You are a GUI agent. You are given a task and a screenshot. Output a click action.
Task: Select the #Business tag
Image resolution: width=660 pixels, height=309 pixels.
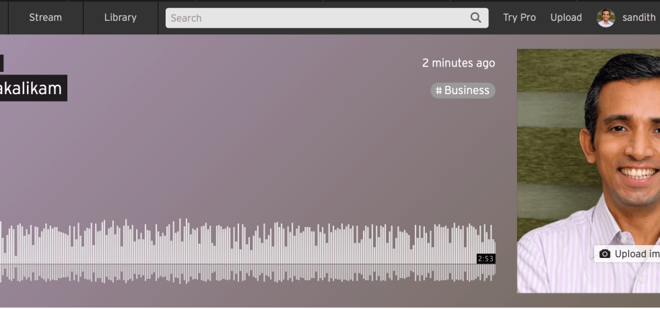coord(463,91)
